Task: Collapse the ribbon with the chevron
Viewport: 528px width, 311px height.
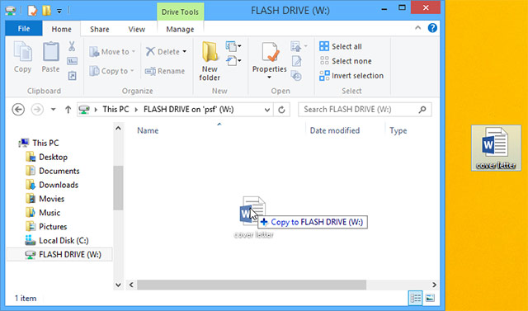Action: pyautogui.click(x=418, y=28)
